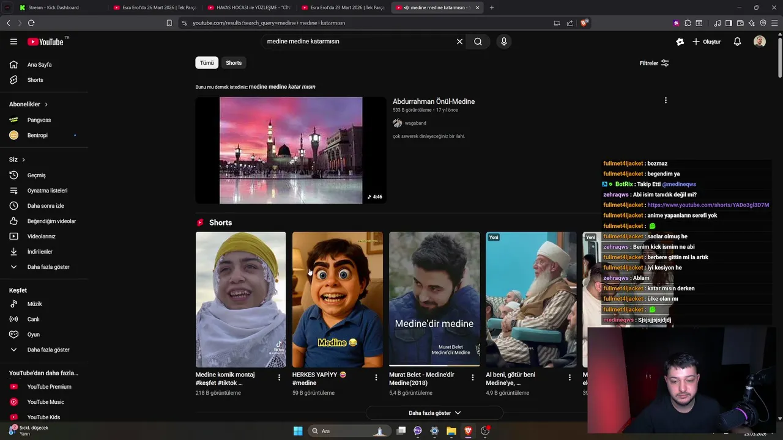783x440 pixels.
Task: Expand the Siz section chevron
Action: (x=23, y=159)
